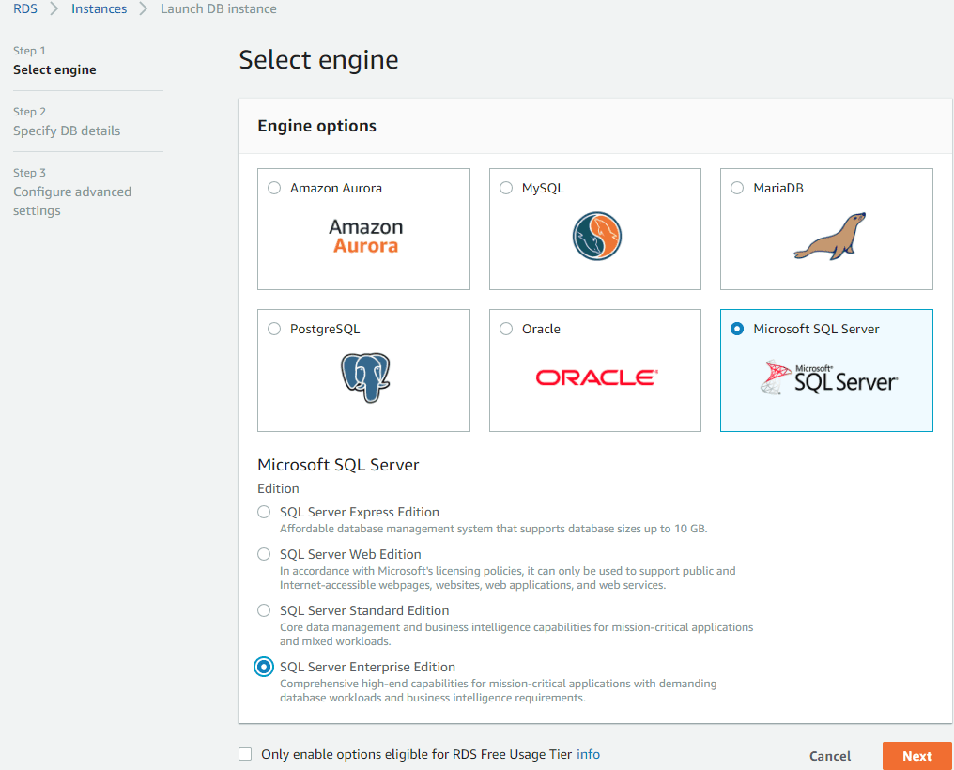The image size is (954, 770).
Task: Click the orange Next button
Action: point(916,756)
